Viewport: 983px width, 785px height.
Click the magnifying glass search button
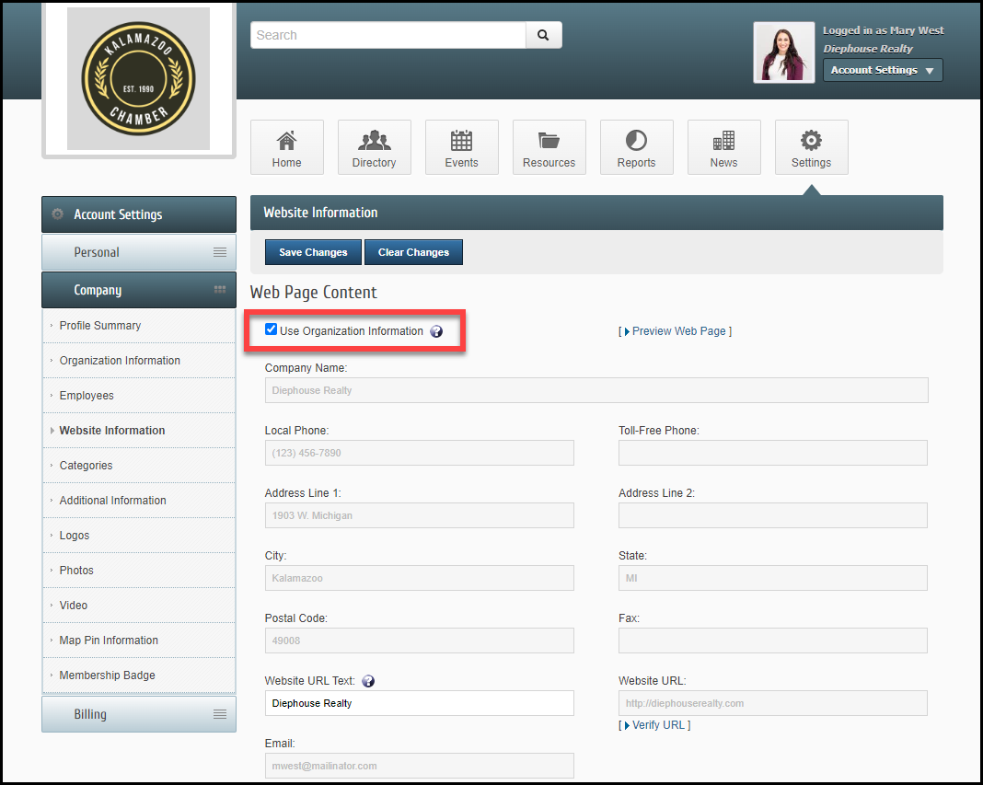[x=543, y=35]
